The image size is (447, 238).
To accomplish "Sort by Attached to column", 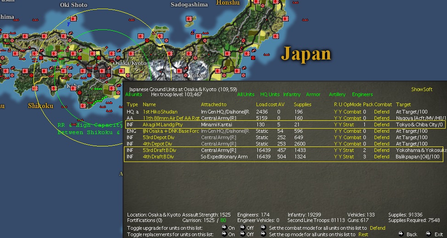I will pyautogui.click(x=213, y=105).
